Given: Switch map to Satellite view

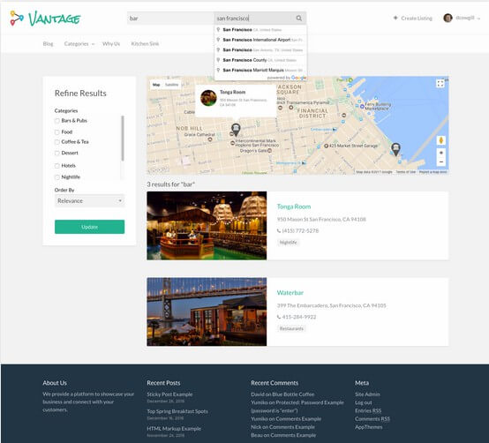Looking at the screenshot, I should (171, 85).
